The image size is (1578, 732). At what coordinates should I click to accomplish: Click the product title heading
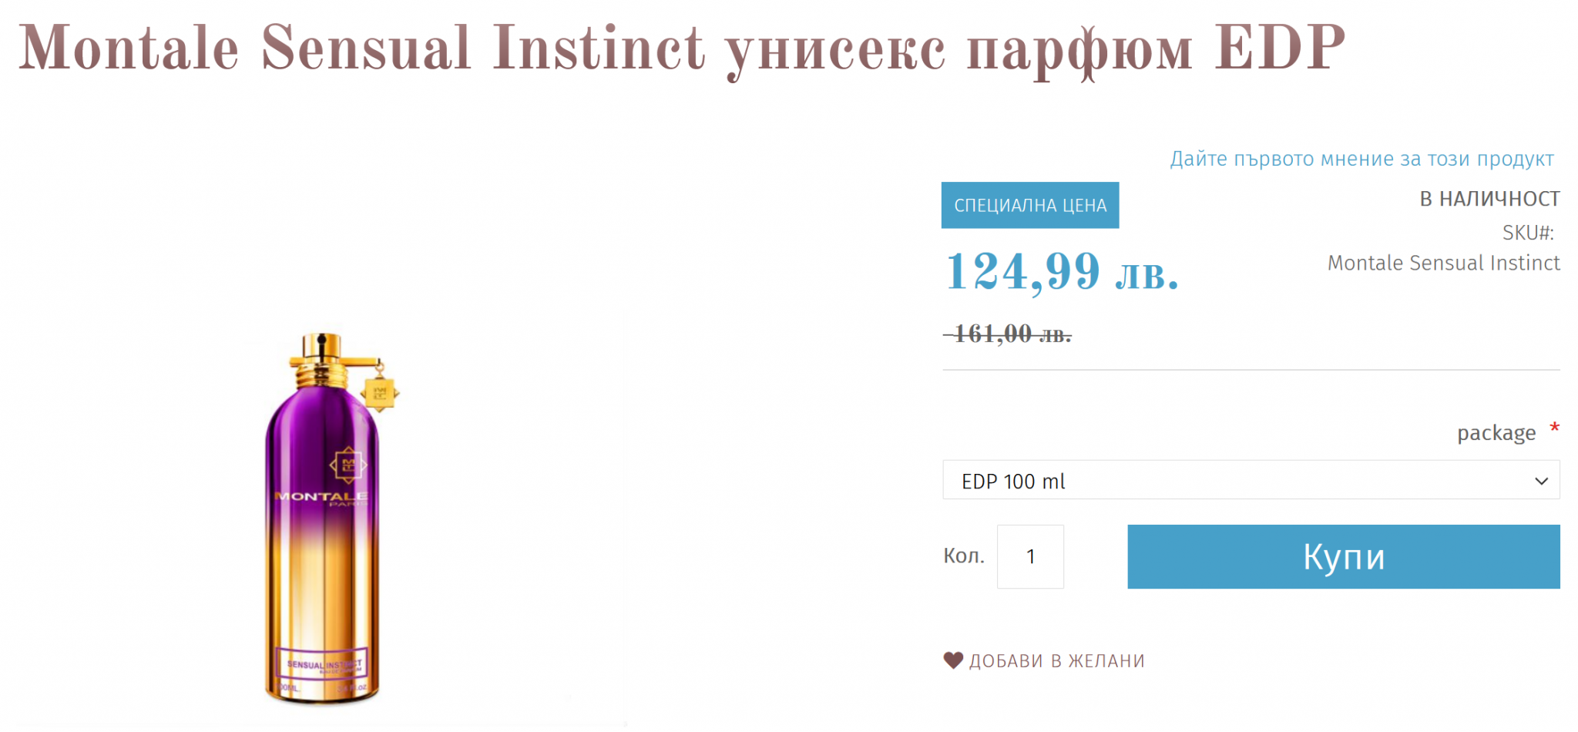pyautogui.click(x=681, y=48)
